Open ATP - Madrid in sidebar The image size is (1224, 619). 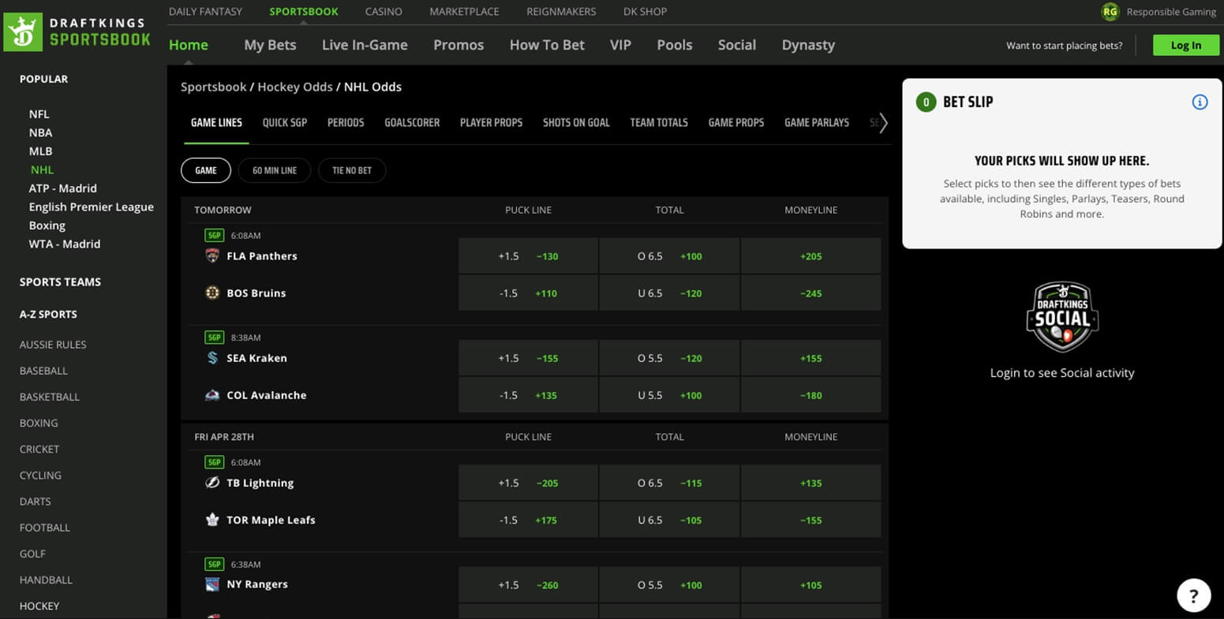[x=63, y=188]
